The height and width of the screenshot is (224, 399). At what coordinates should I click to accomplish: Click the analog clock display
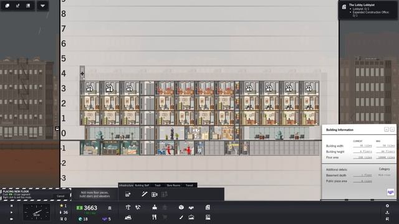point(36,212)
